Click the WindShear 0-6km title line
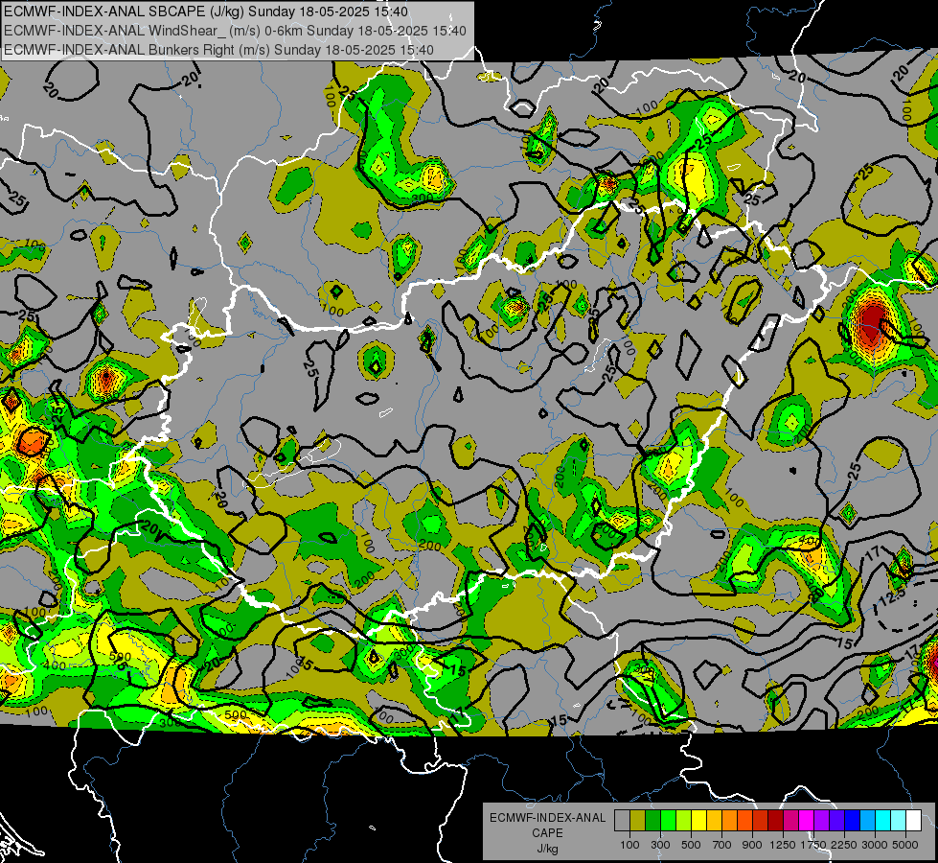The width and height of the screenshot is (938, 863). (x=235, y=31)
